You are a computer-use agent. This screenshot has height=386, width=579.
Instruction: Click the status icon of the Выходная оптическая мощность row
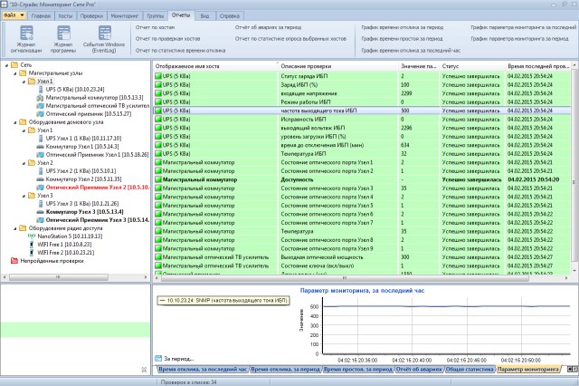coord(158,257)
